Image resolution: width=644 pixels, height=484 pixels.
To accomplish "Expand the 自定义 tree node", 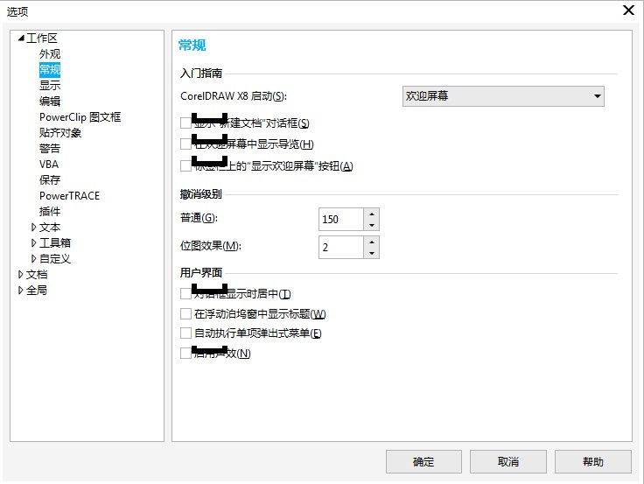I will coord(33,258).
